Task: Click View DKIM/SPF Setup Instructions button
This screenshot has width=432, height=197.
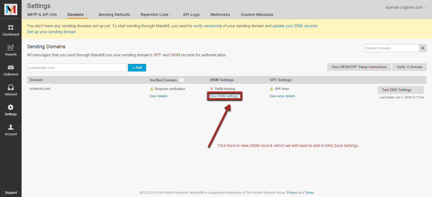Action: tap(359, 67)
